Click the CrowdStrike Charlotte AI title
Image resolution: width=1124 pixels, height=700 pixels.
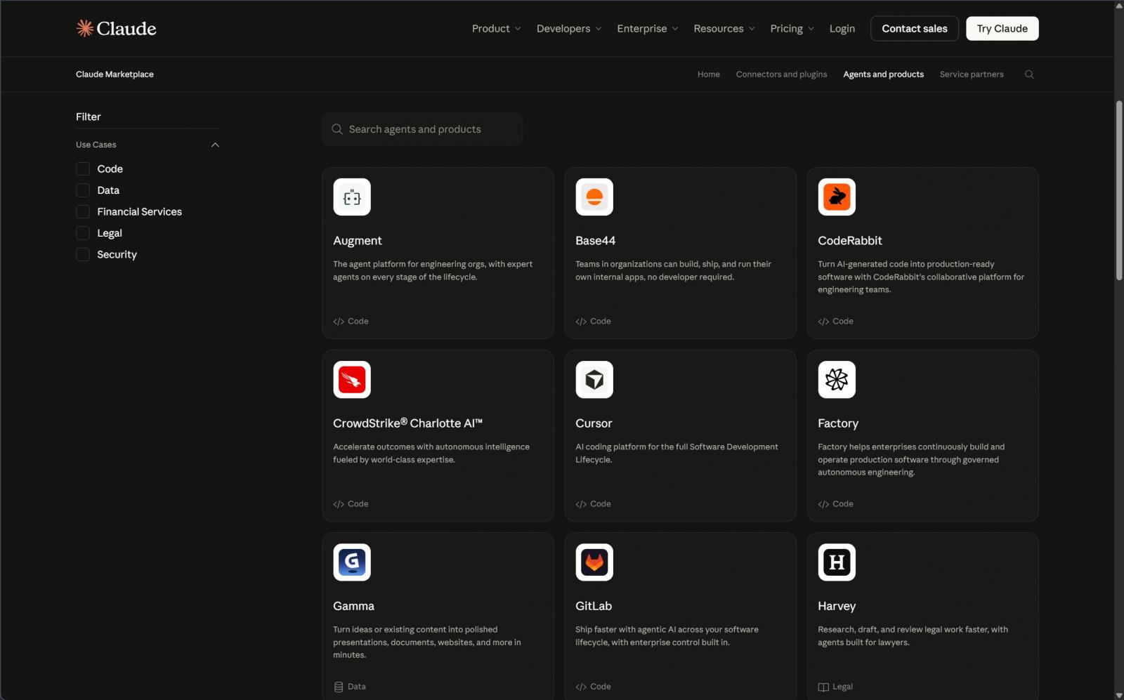click(407, 423)
